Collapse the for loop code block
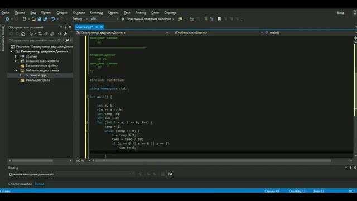357x201 pixels. [88, 123]
